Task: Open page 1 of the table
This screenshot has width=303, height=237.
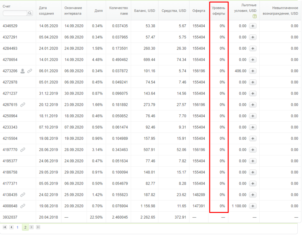Action: tap(17, 228)
